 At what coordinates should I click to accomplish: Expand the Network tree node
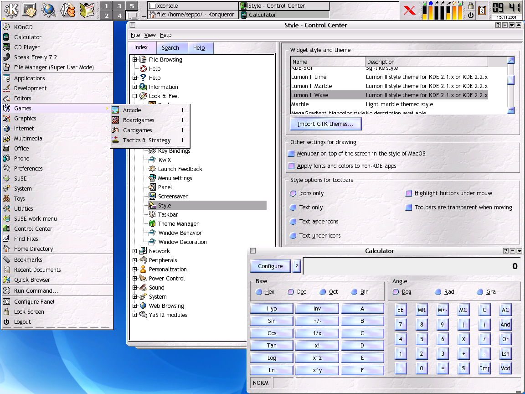click(x=134, y=251)
